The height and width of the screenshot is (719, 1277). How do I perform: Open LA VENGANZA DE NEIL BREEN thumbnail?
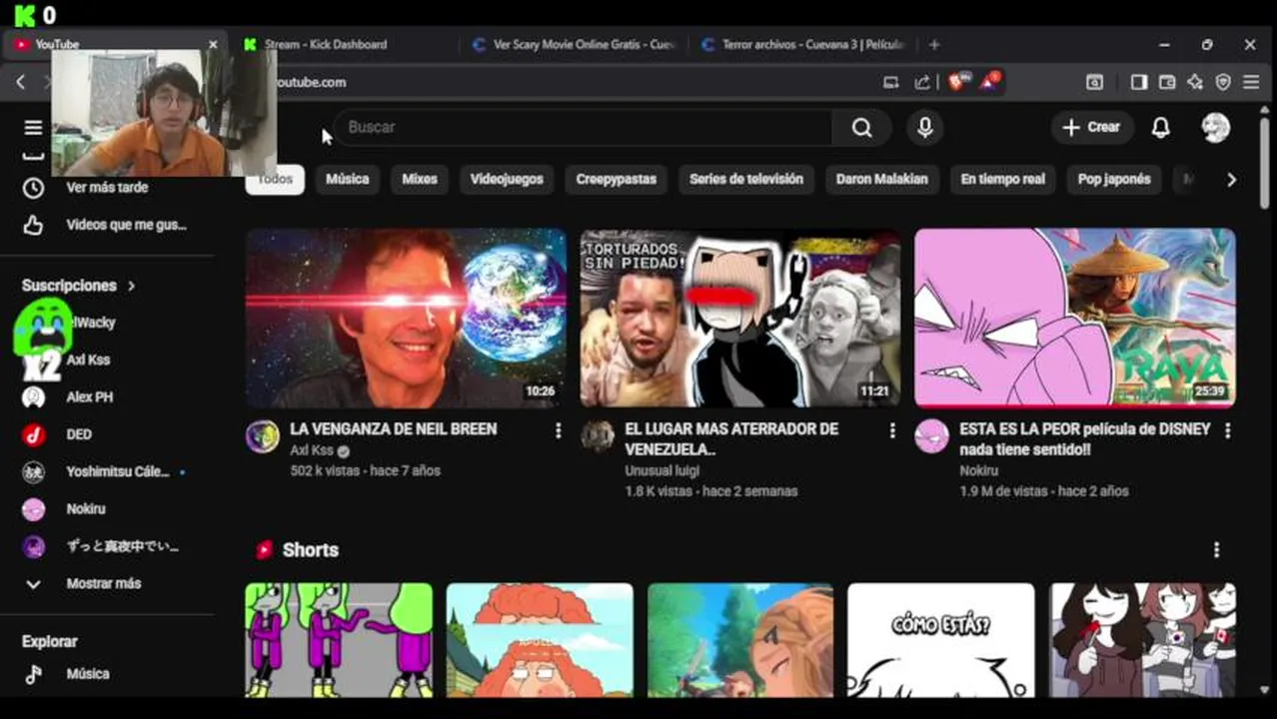coord(406,318)
